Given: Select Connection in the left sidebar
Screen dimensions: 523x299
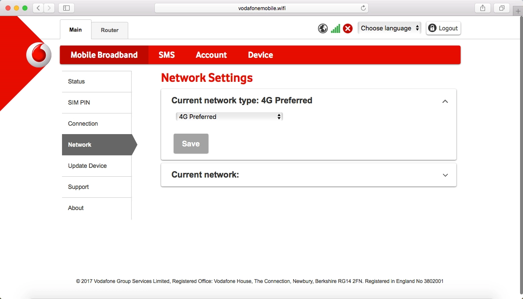Looking at the screenshot, I should pos(83,124).
